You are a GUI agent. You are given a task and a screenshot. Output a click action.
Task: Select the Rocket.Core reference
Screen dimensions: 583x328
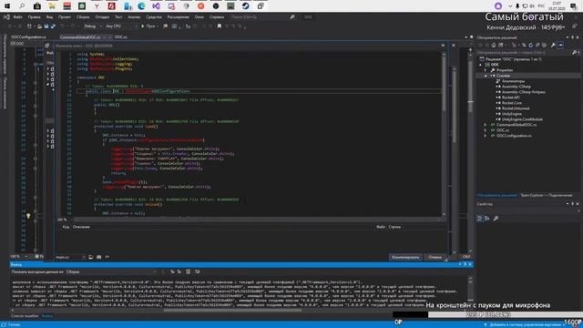point(512,103)
